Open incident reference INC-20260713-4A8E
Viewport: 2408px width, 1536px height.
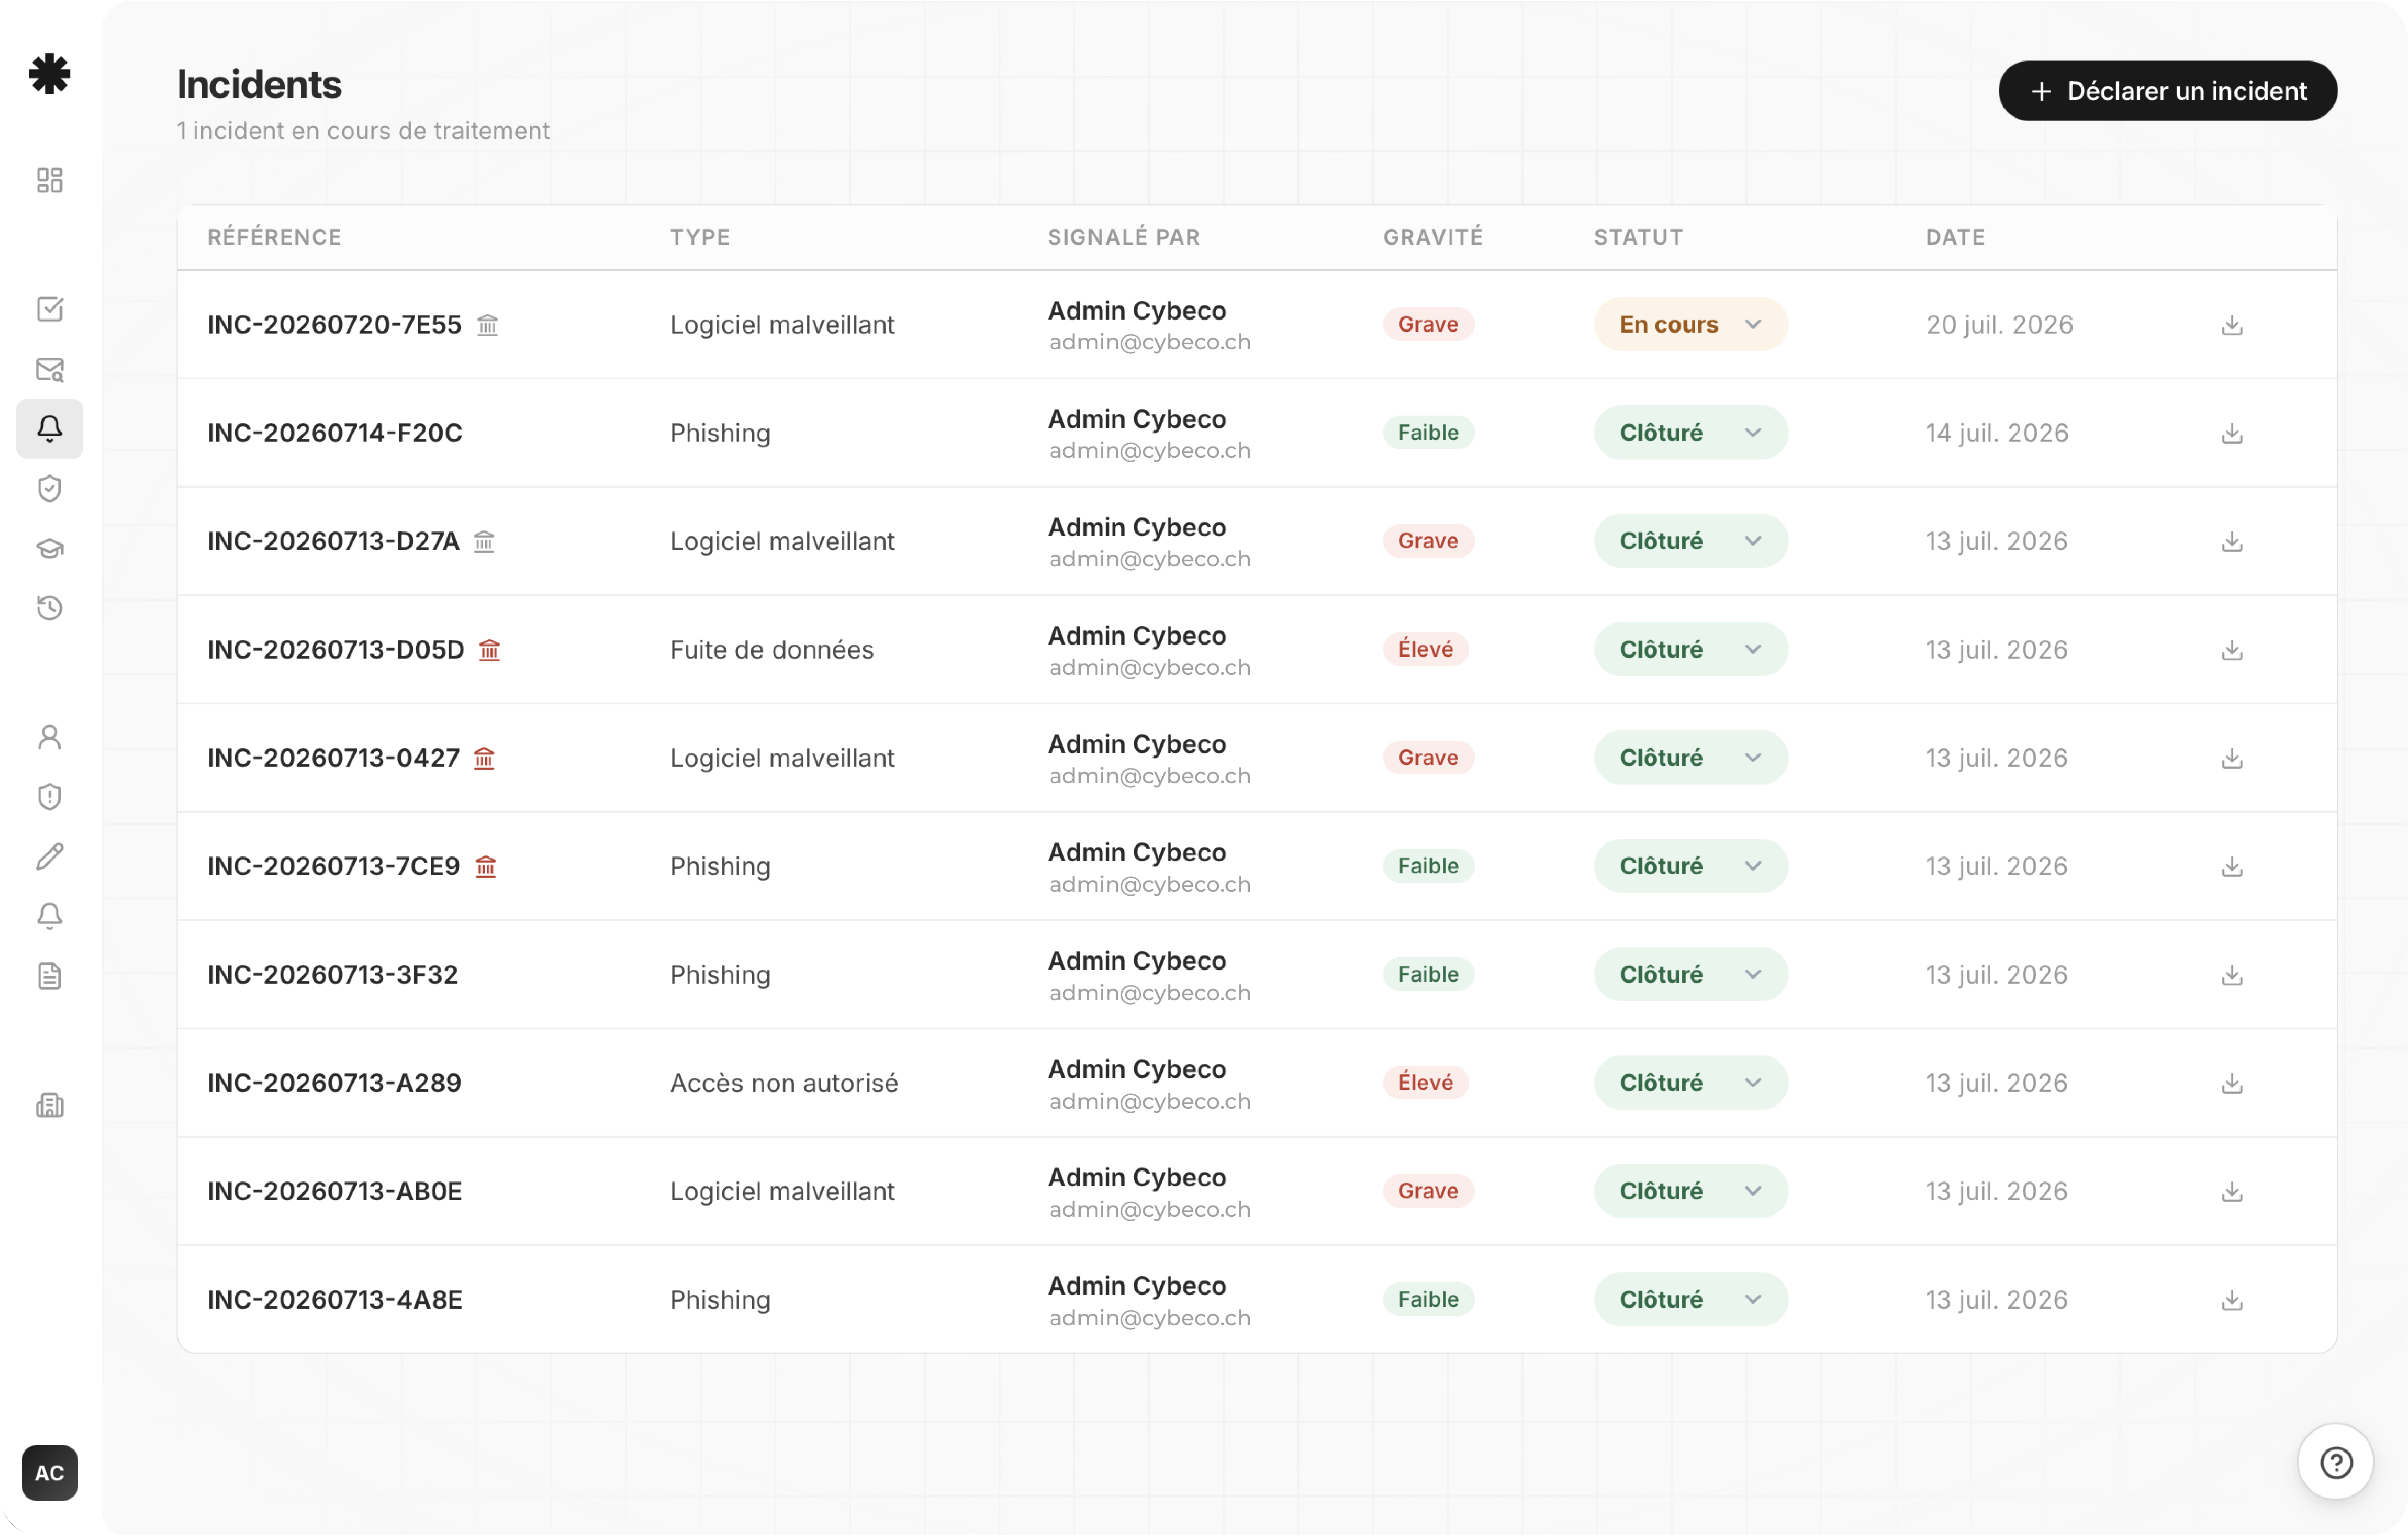point(335,1300)
